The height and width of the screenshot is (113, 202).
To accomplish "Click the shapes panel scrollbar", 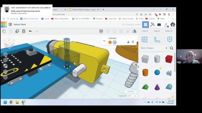I will [175, 62].
